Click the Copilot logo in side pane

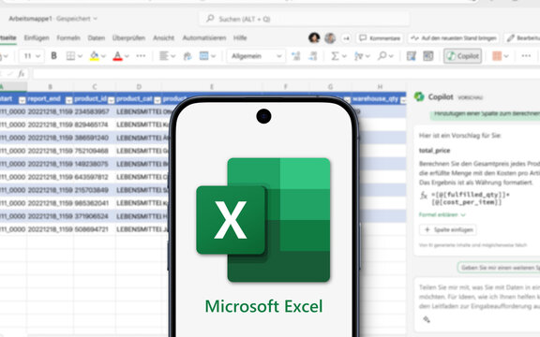419,97
